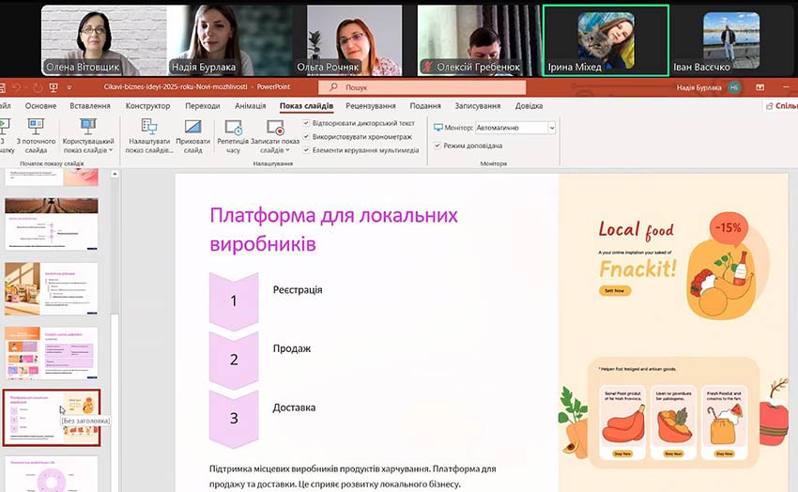Click the scroll-up arrow in the slide panel
This screenshot has width=798, height=492.
[115, 175]
